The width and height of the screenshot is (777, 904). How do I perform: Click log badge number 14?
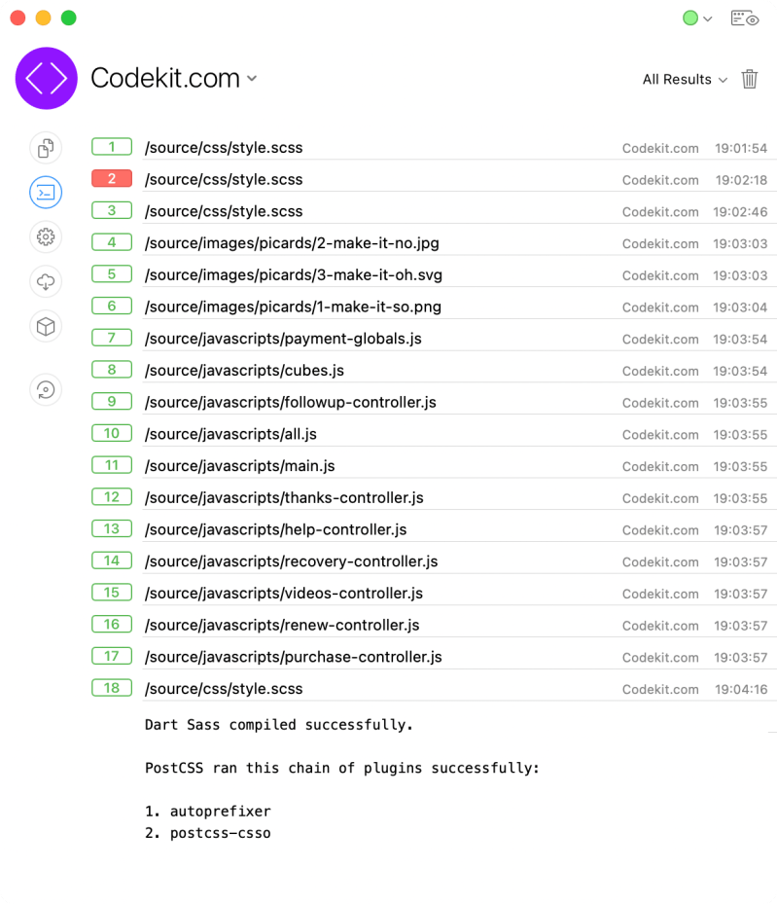[x=112, y=560]
